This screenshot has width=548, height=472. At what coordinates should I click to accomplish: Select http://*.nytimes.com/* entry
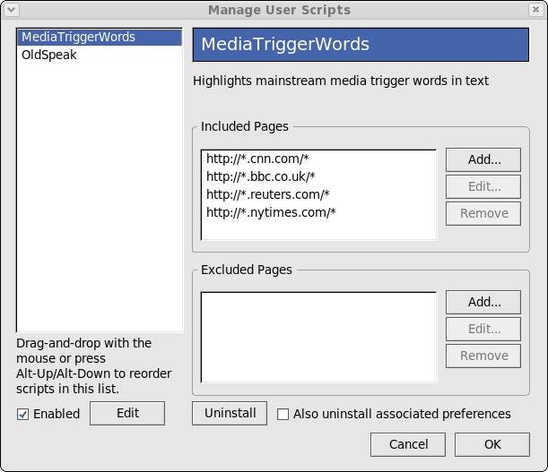[x=318, y=212]
